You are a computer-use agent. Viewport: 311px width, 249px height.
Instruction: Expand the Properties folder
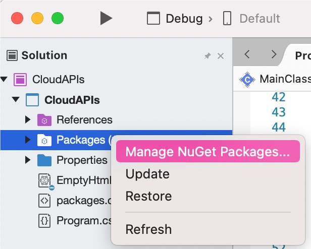[x=28, y=160]
